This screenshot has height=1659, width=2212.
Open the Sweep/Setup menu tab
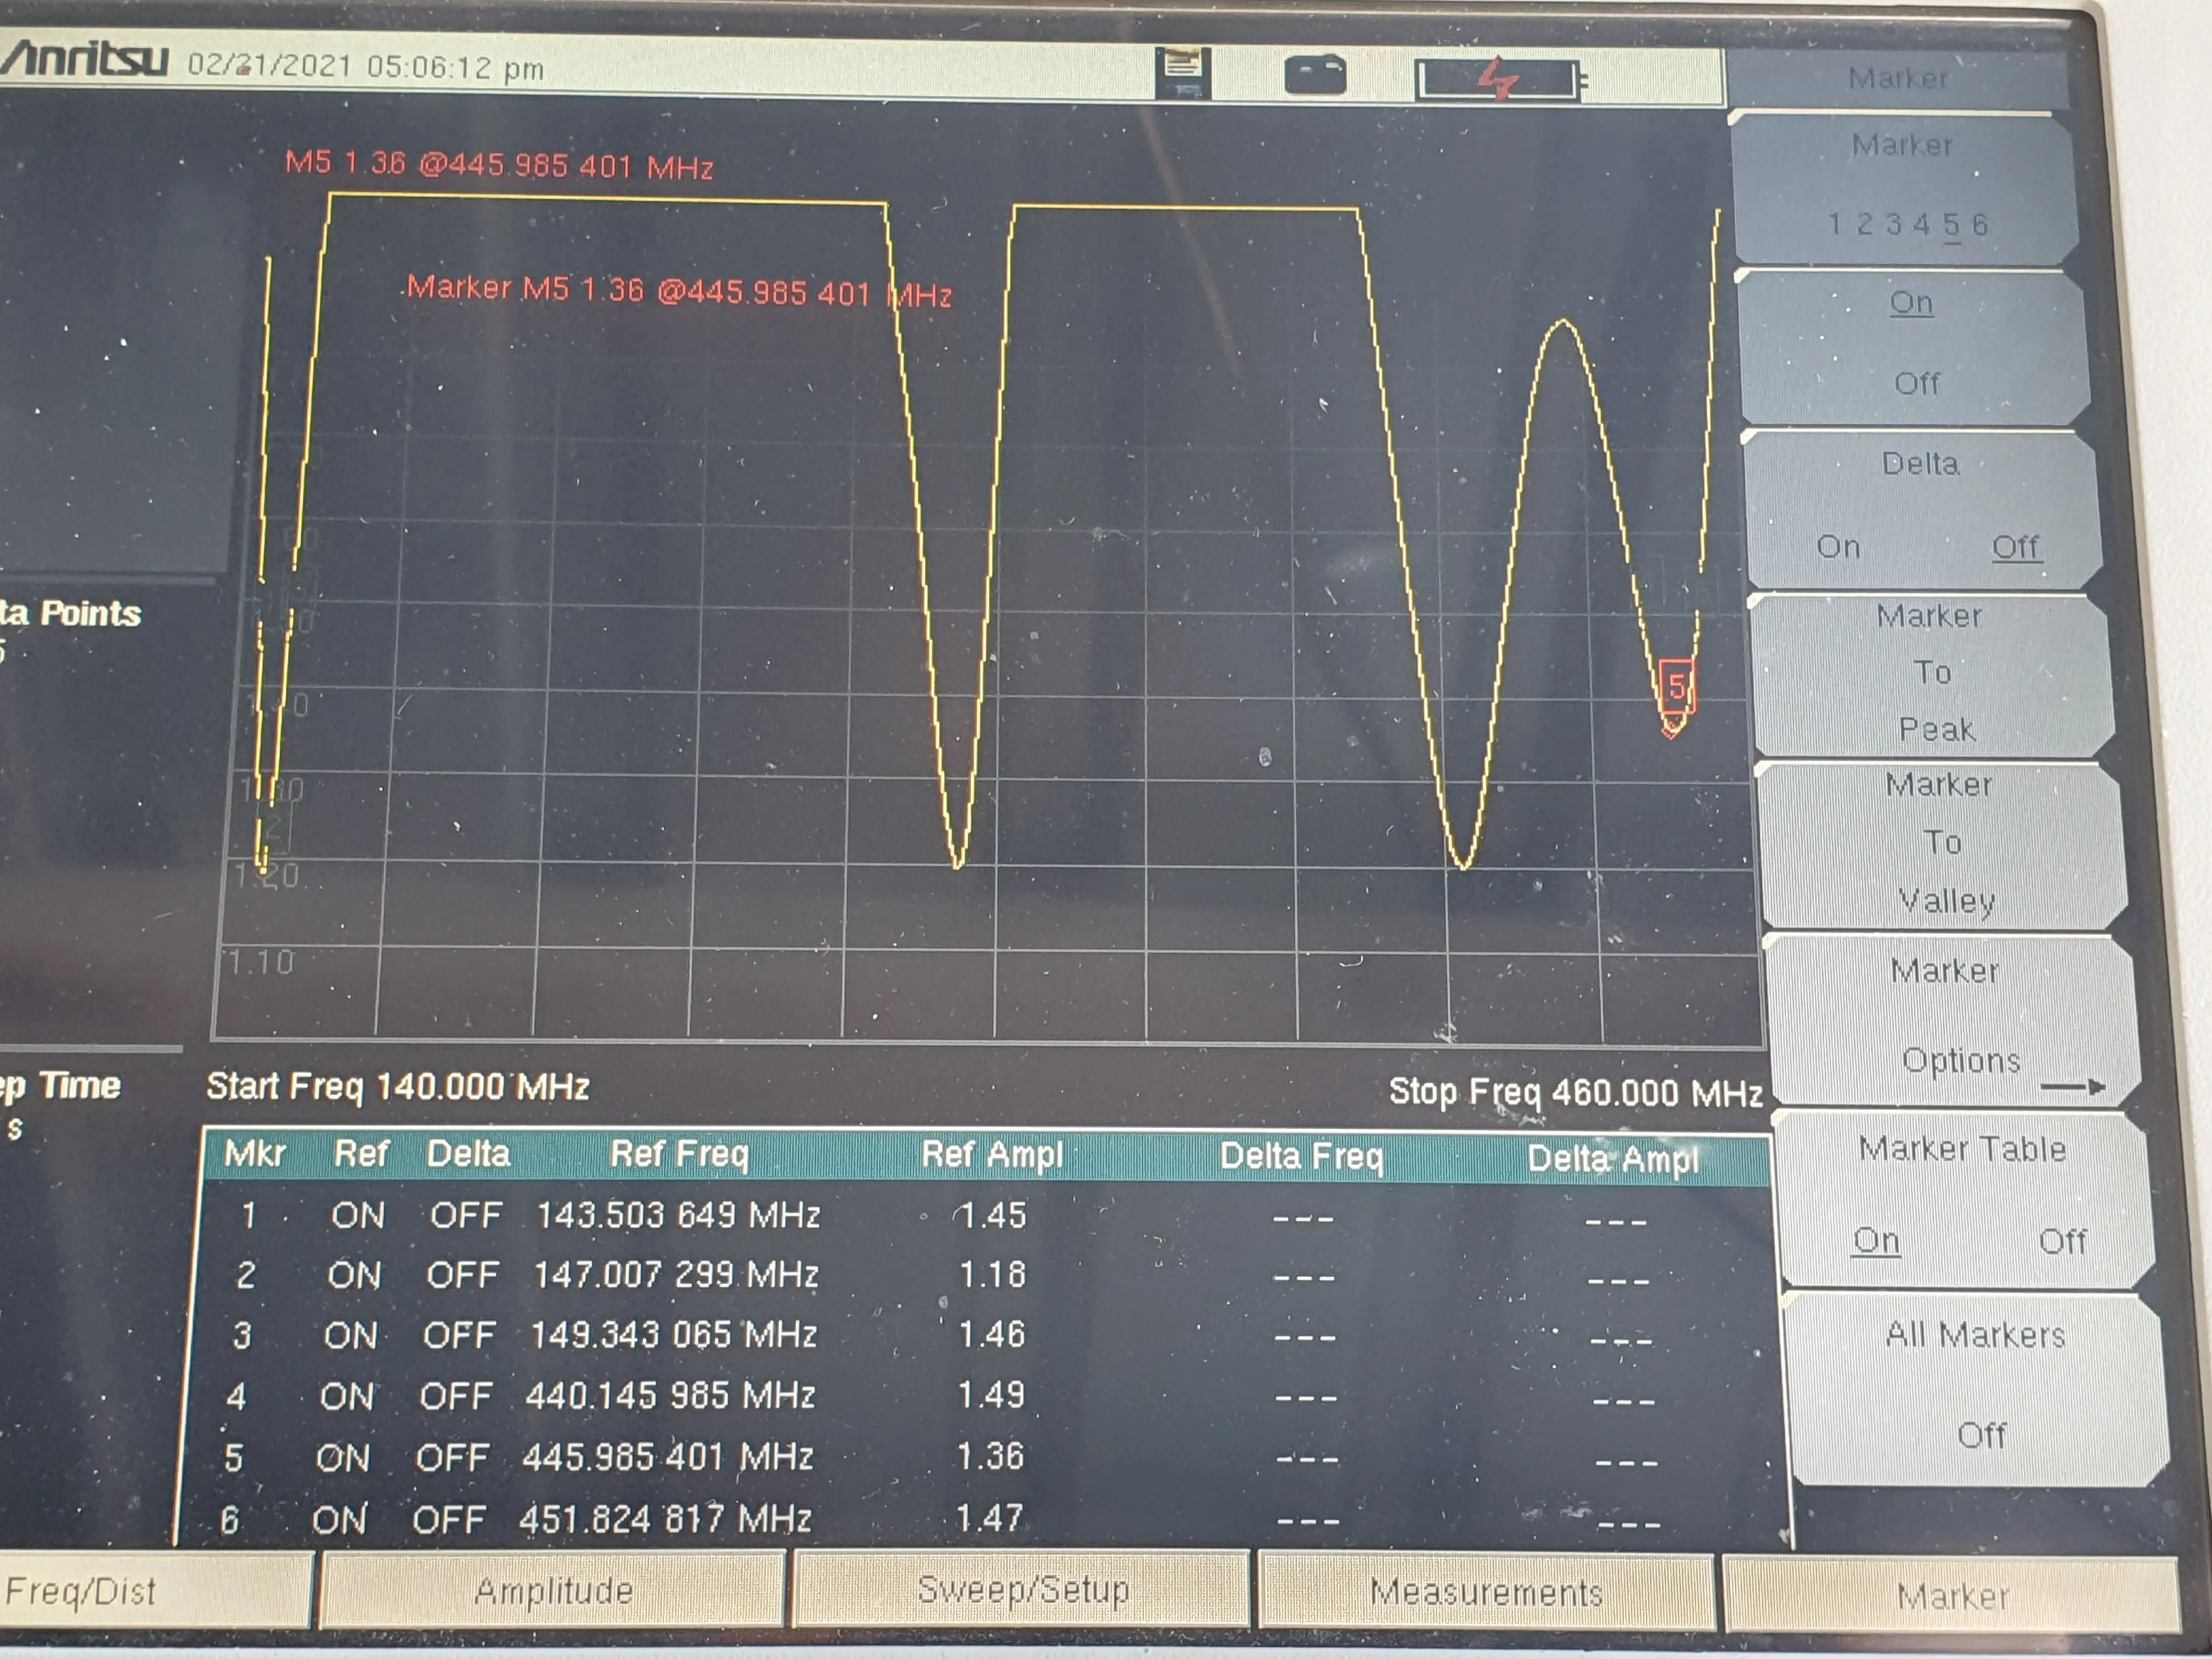(x=1022, y=1590)
